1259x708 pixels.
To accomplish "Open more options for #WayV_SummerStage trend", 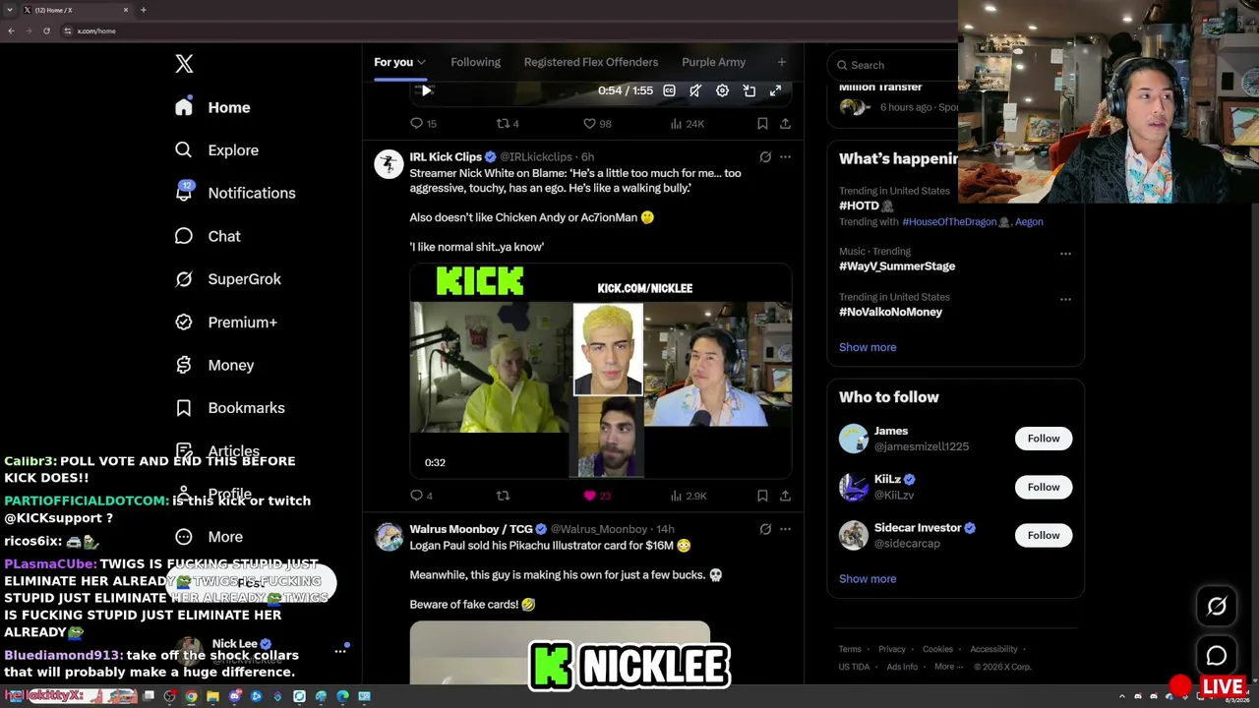I will click(1065, 254).
